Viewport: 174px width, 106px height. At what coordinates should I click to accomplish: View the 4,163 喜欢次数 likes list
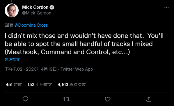click(x=72, y=85)
